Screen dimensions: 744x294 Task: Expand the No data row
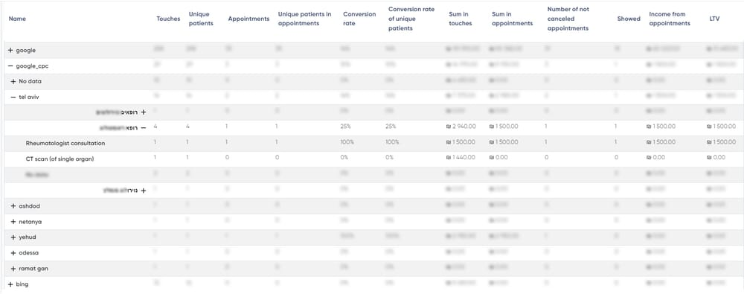pos(13,82)
